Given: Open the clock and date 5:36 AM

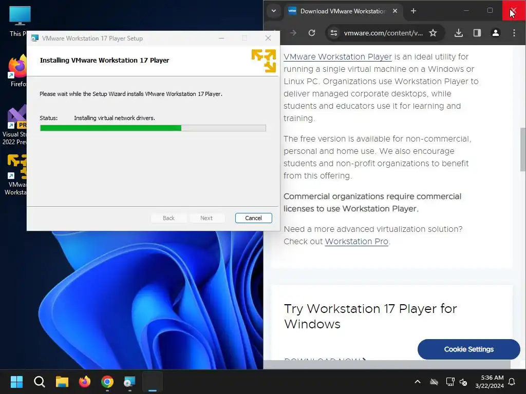Looking at the screenshot, I should [490, 382].
